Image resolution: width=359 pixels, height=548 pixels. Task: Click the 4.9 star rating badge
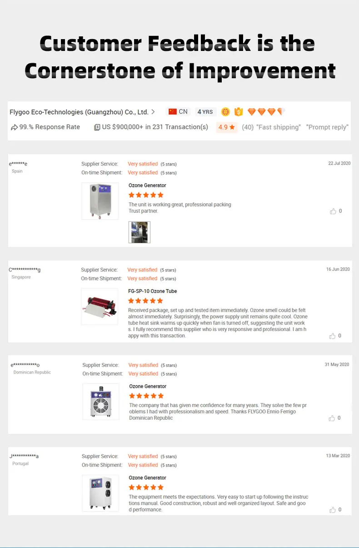pos(227,127)
